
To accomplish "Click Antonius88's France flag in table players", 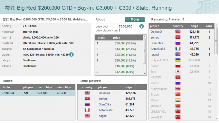I will (x=87, y=110).
